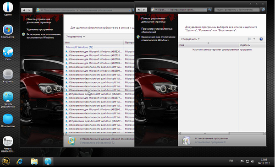This screenshot has width=275, height=167.
Task: Open the Полезности desktop folder icon
Action: pos(8,120)
